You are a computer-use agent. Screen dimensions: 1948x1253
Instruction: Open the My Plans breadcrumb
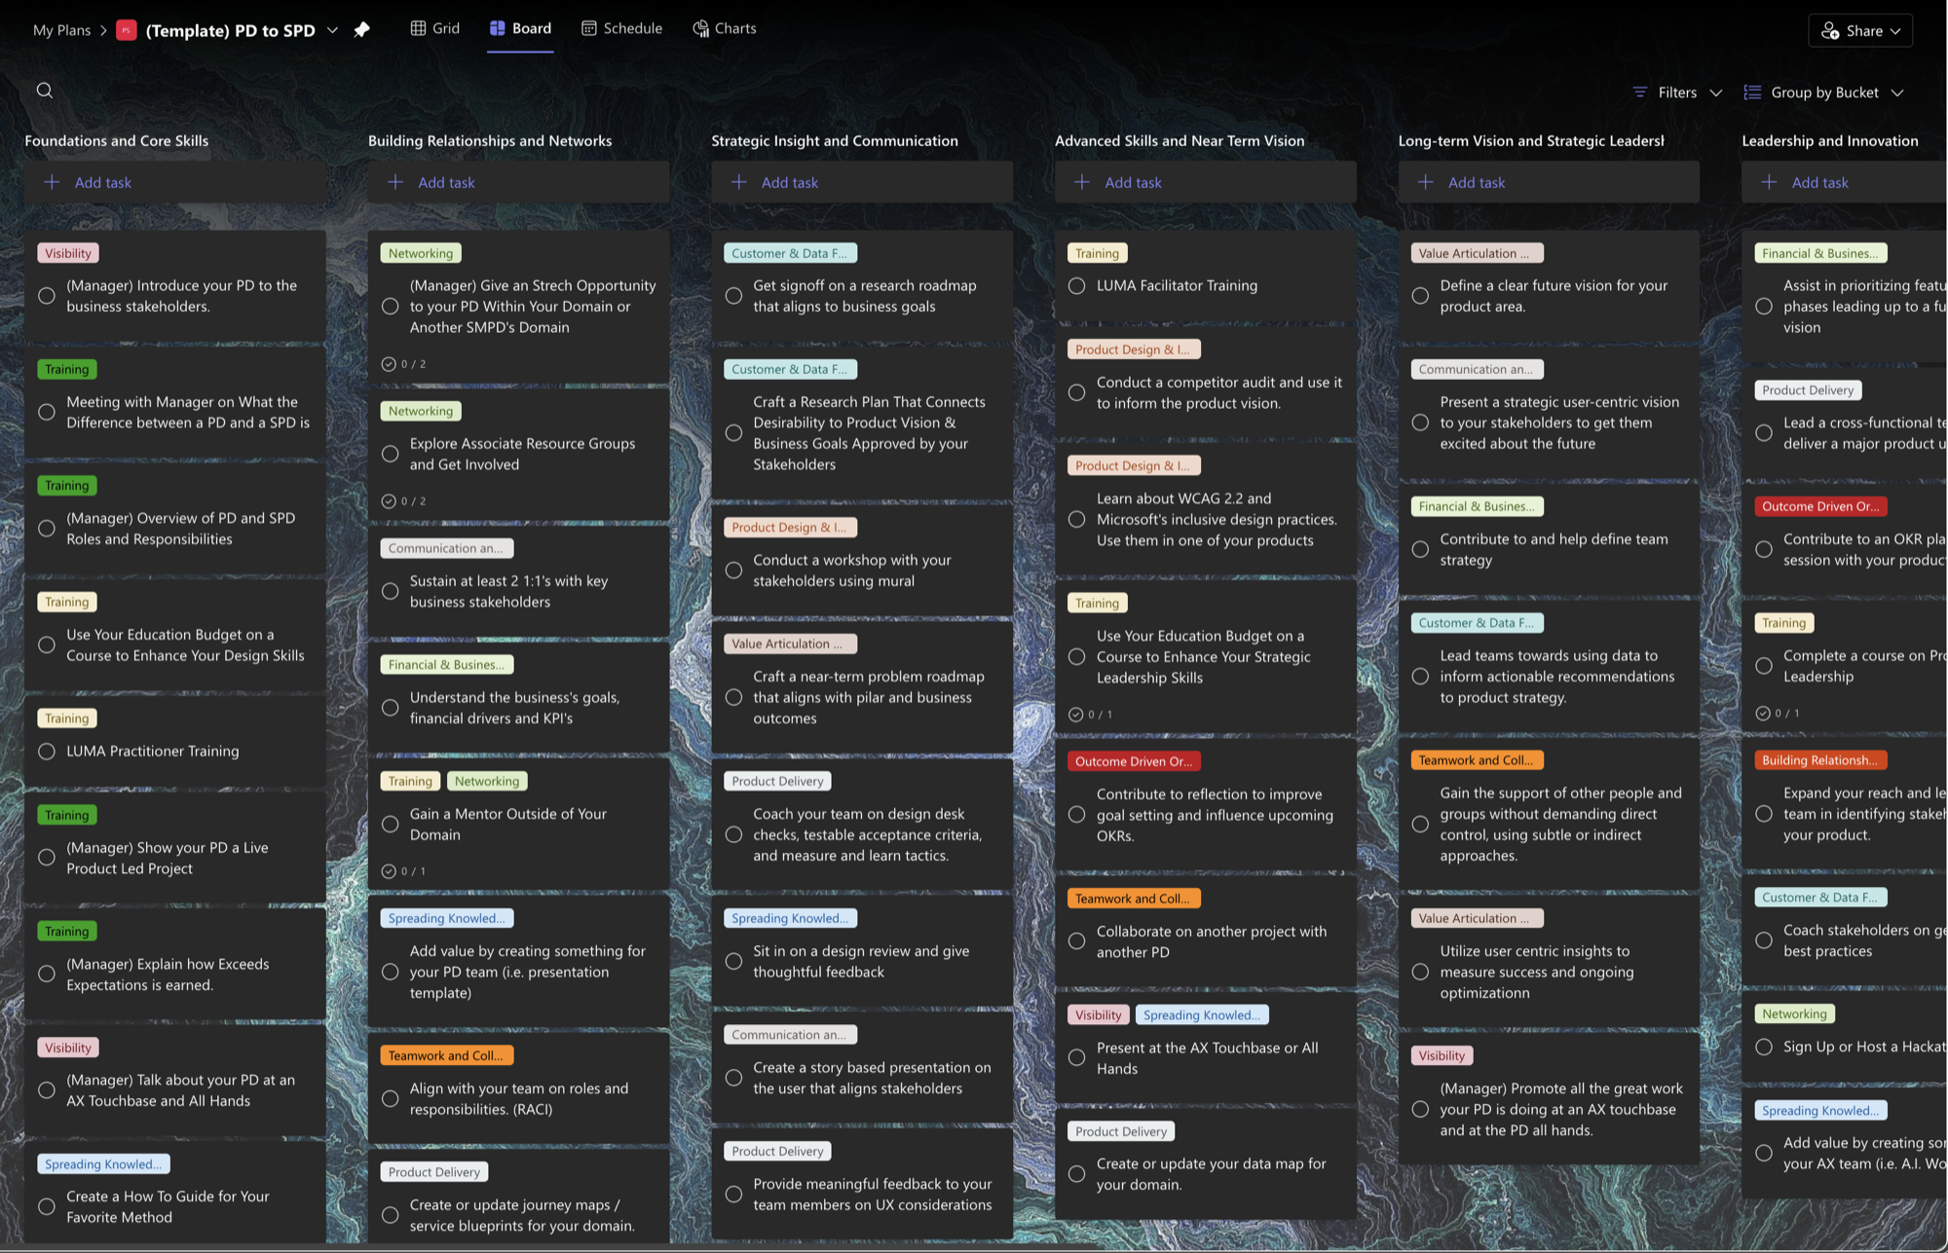(61, 30)
